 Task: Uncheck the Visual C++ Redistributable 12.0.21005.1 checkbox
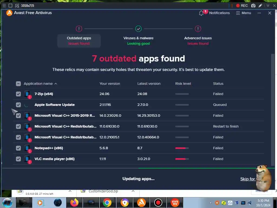18,137
